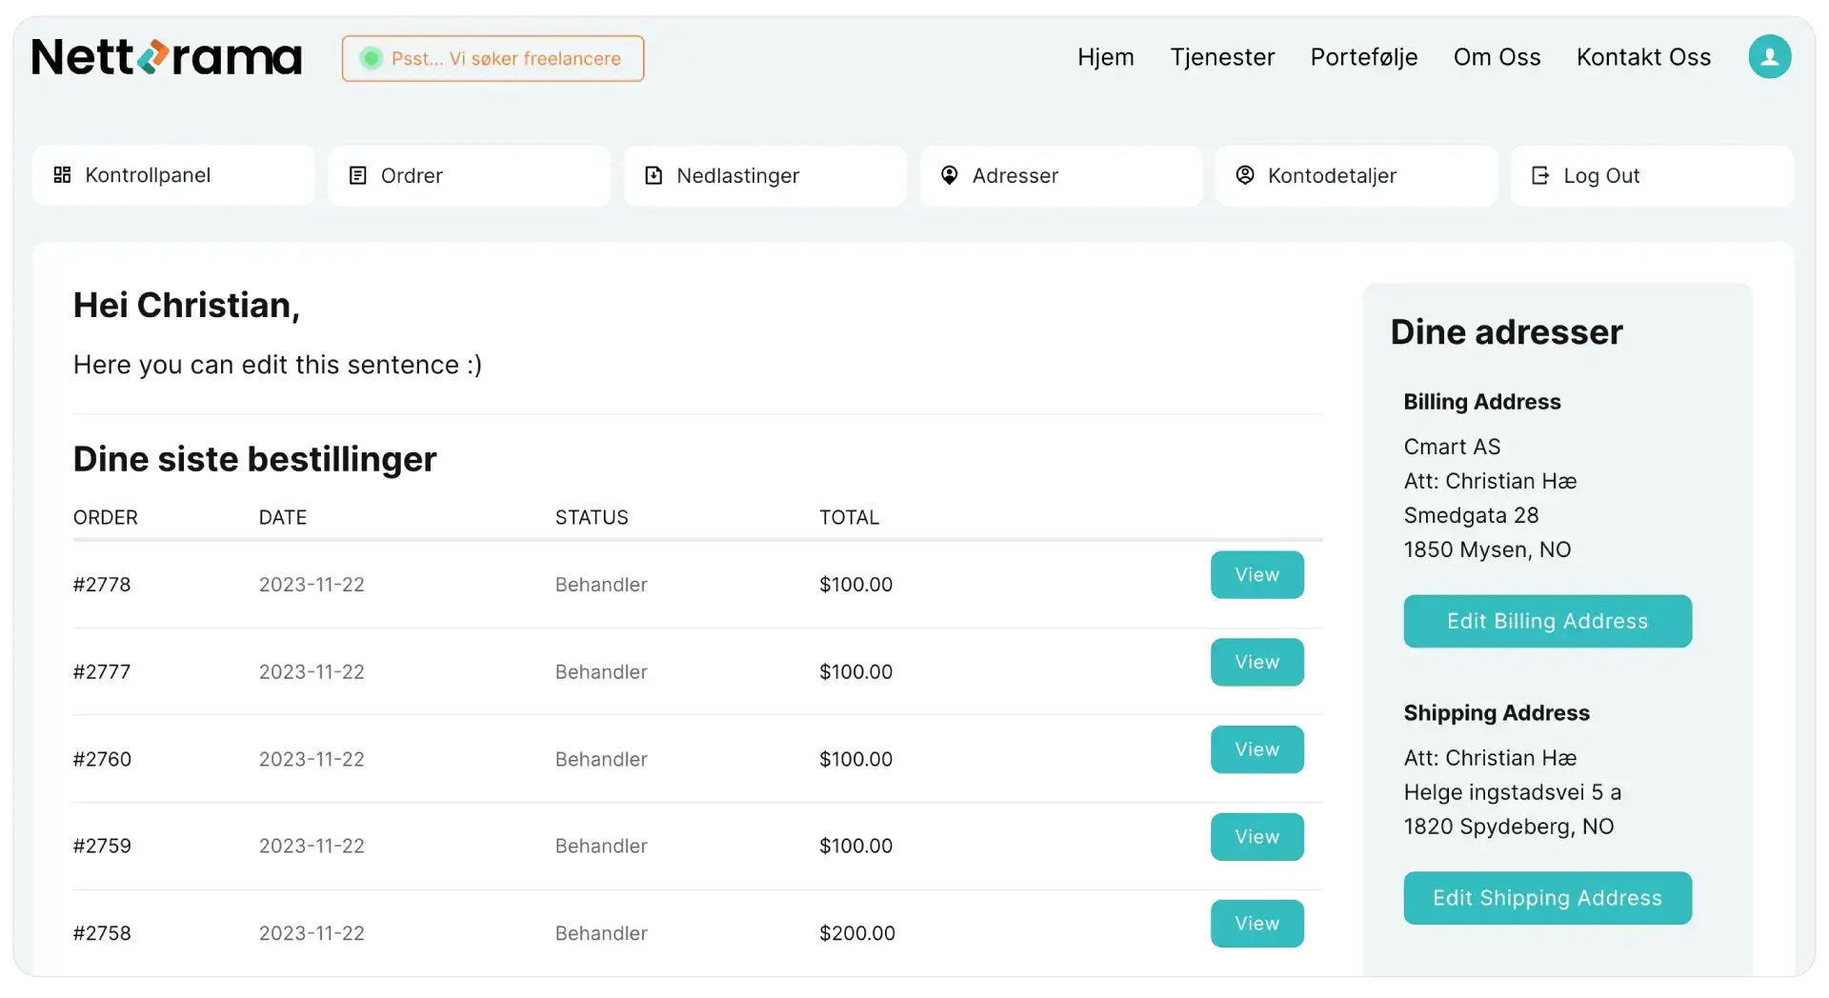This screenshot has height=998, width=1829.
Task: Open the freelancer announcement banner
Action: click(492, 58)
